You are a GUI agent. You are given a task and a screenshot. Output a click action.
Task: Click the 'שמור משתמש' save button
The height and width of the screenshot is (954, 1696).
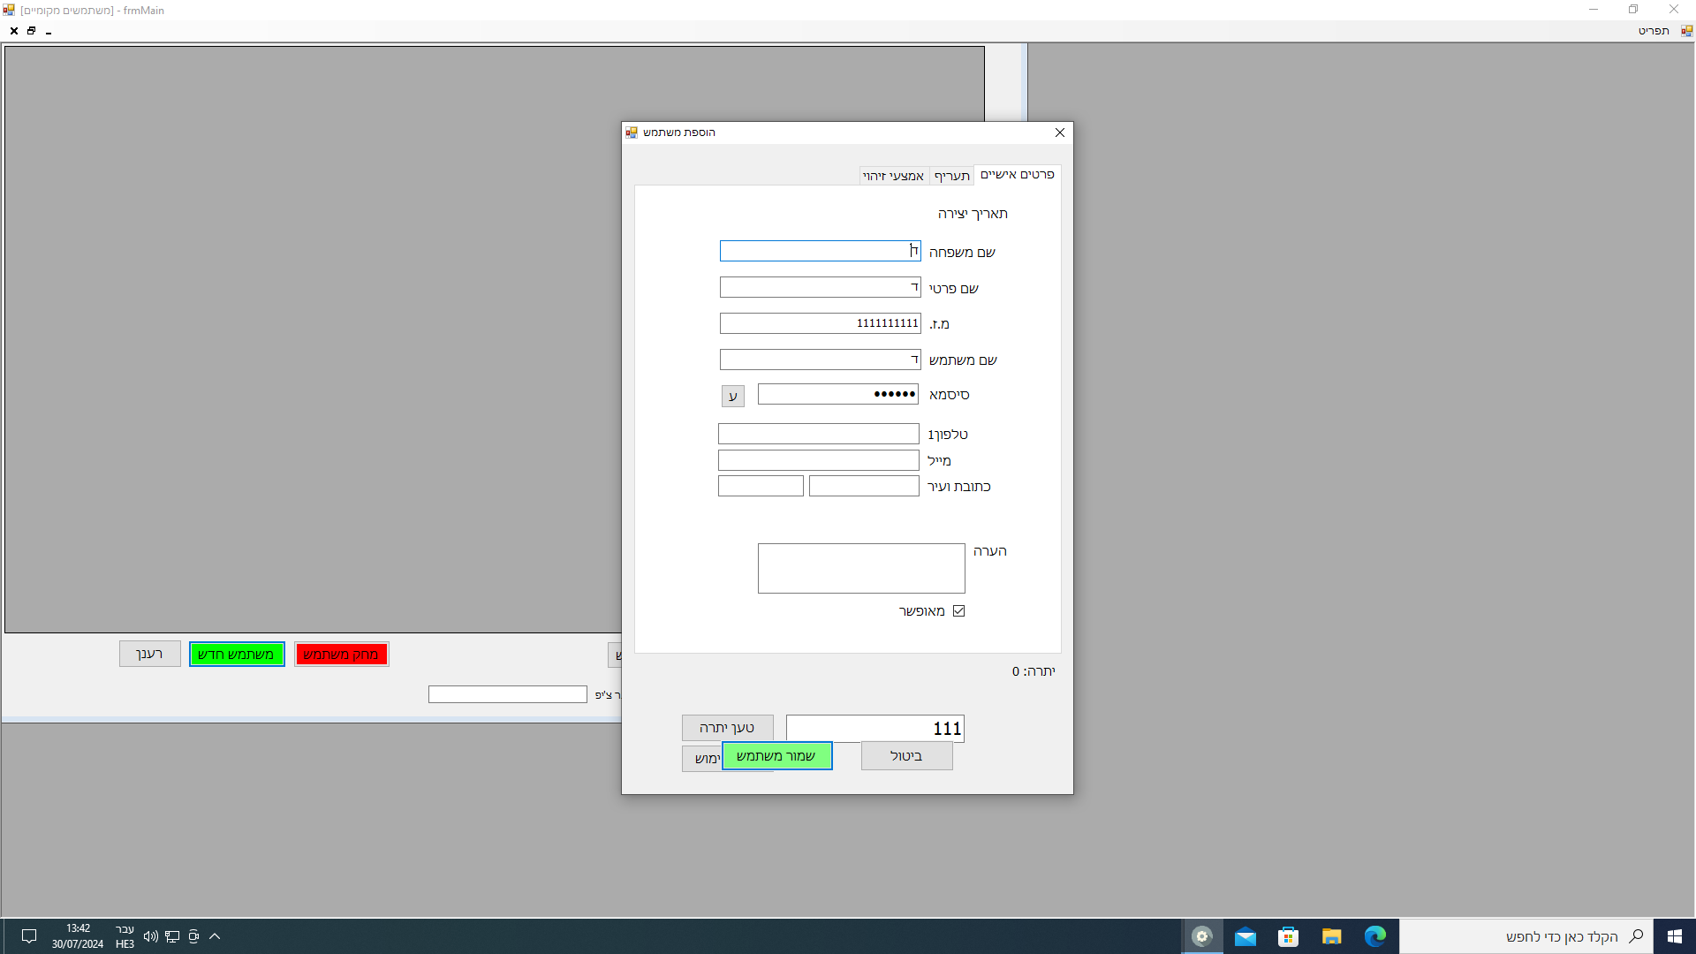coord(777,756)
